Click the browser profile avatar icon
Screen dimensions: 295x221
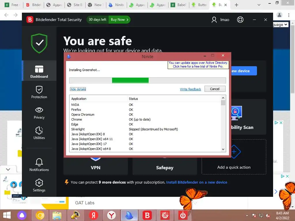point(279,15)
